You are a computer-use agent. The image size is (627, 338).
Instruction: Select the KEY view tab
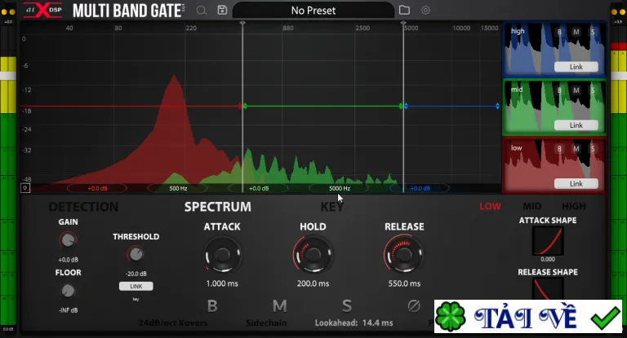coord(331,207)
